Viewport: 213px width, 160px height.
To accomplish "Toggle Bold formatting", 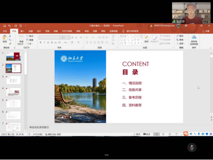I will (x=40, y=43).
